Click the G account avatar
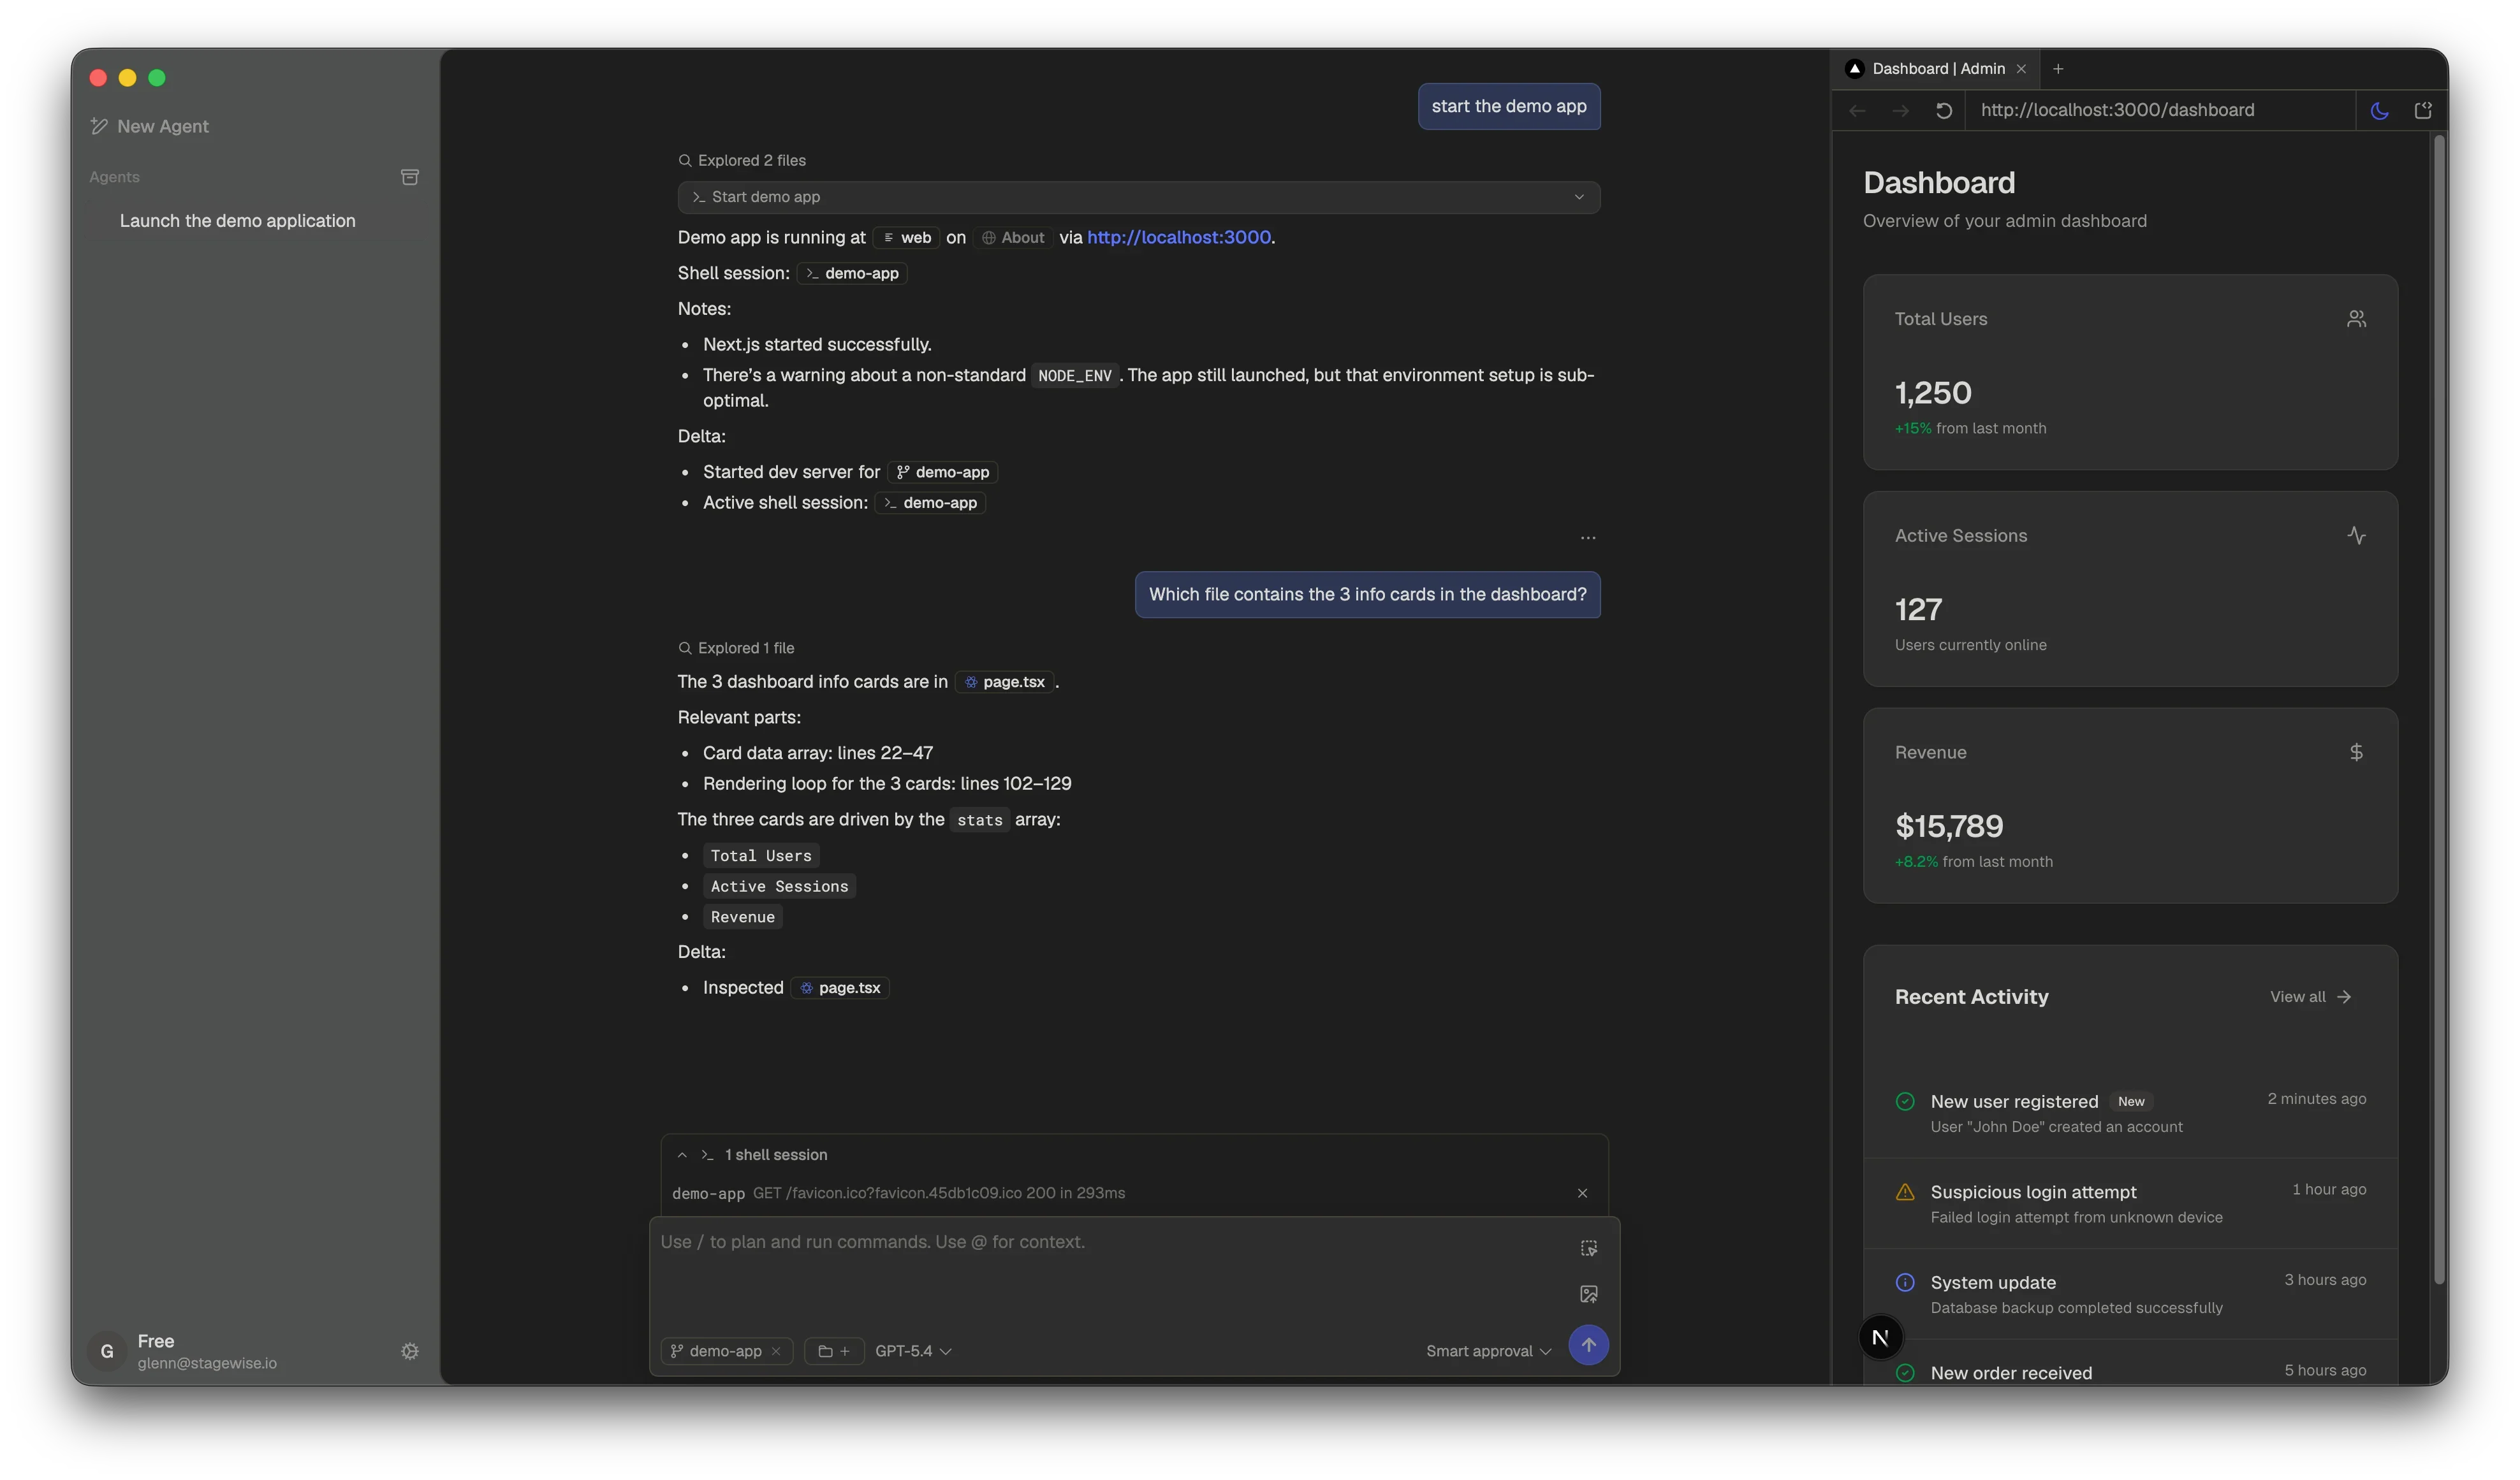2520x1480 pixels. pyautogui.click(x=107, y=1351)
